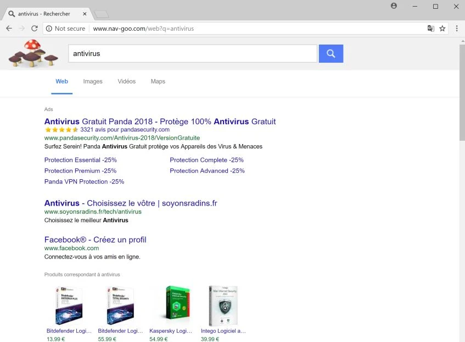Reload the page with the refresh icon
This screenshot has width=465, height=342.
pyautogui.click(x=35, y=29)
